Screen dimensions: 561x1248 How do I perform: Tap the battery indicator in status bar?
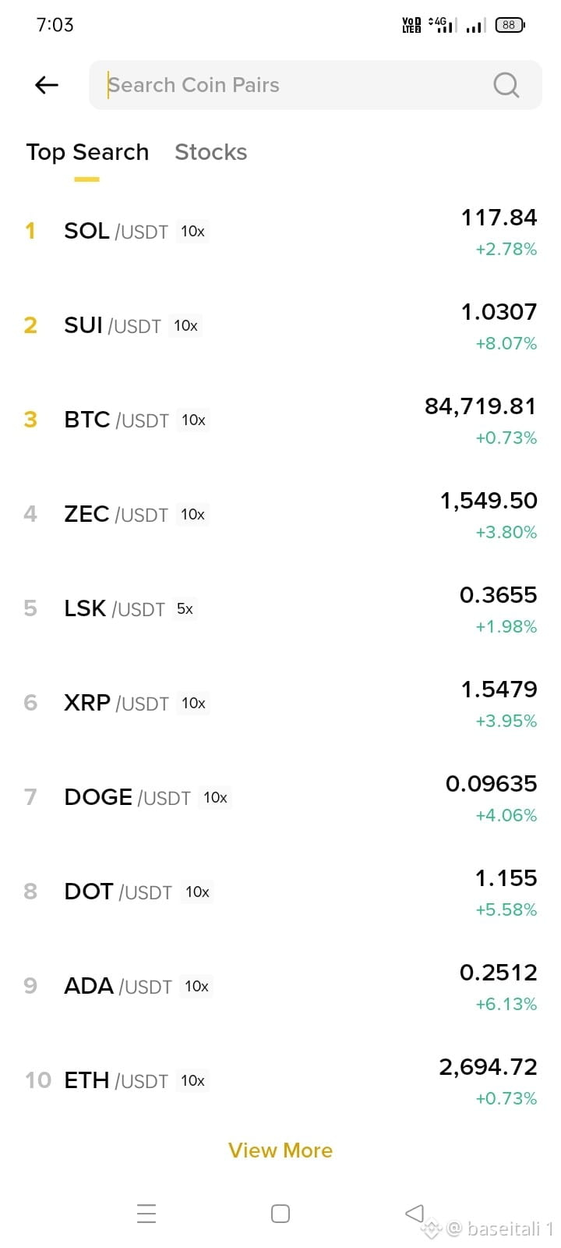[510, 25]
